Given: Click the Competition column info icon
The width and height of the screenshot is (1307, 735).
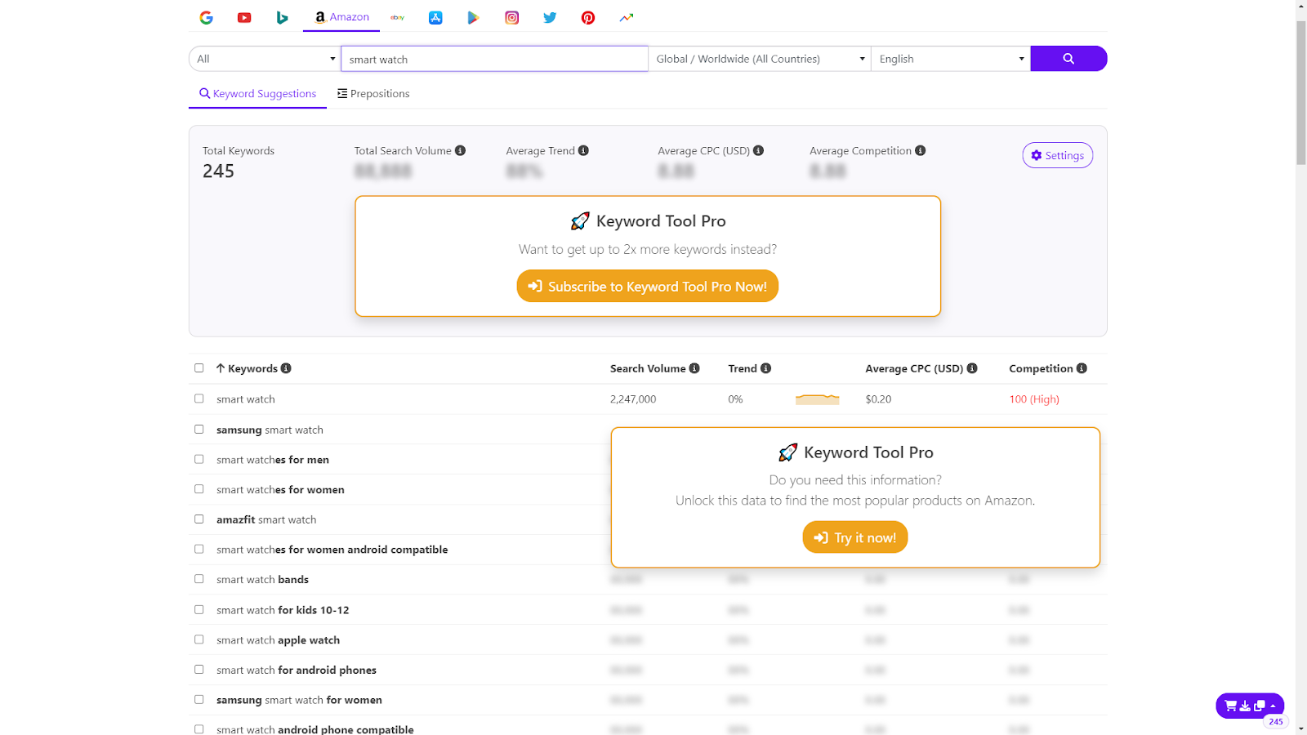Looking at the screenshot, I should coord(1082,368).
